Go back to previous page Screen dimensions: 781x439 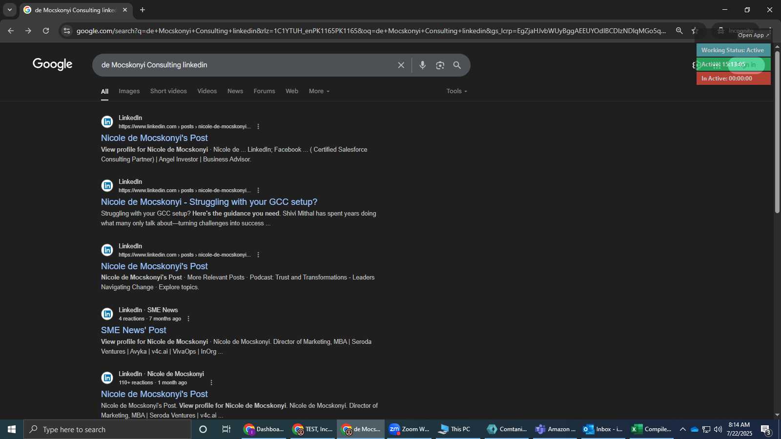click(11, 31)
